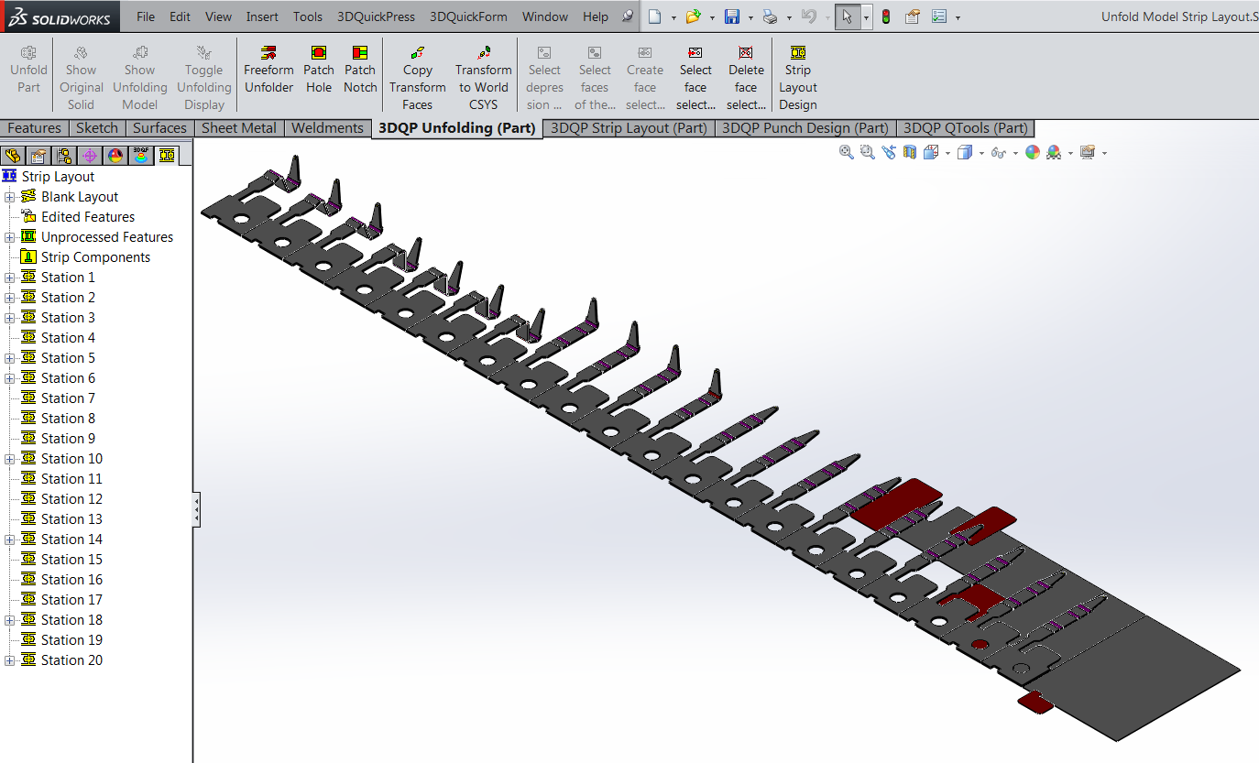Click the Freeform Unfolder tool

(x=268, y=71)
